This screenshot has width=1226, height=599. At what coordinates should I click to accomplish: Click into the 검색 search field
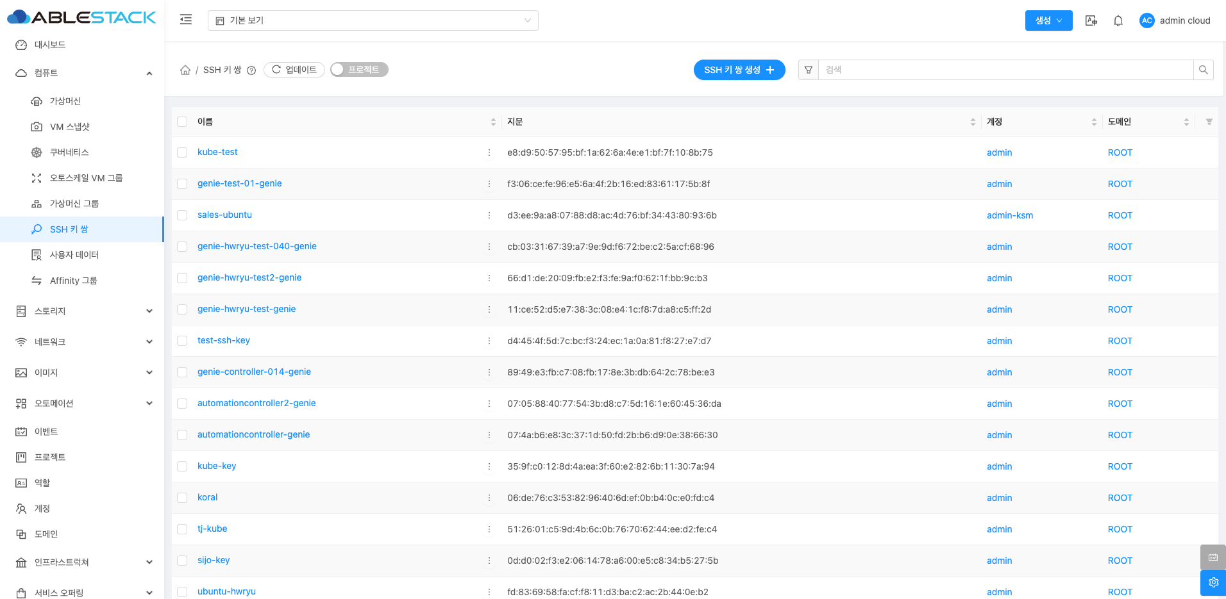pos(1005,70)
